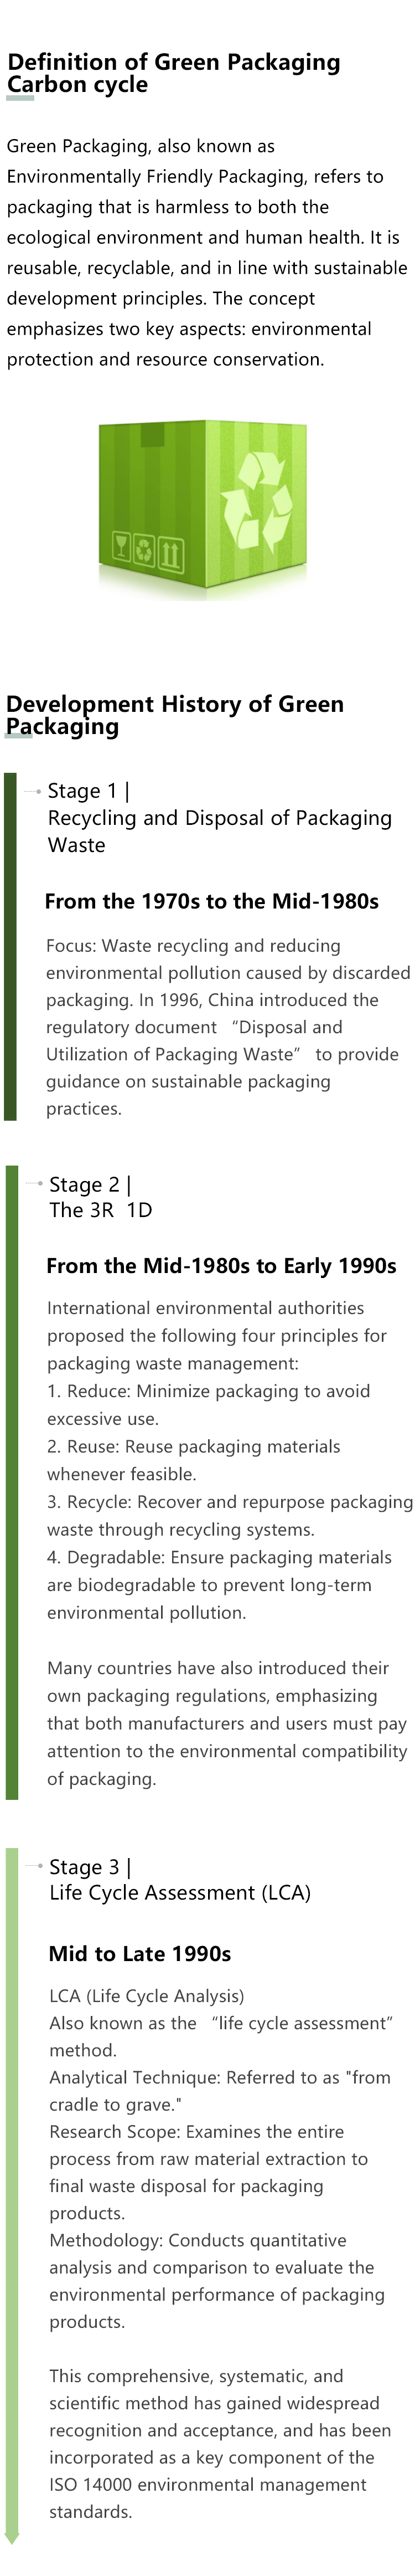Image resolution: width=415 pixels, height=2576 pixels.
Task: Click the light green Stage 3 side bar
Action: (x=12, y=2200)
